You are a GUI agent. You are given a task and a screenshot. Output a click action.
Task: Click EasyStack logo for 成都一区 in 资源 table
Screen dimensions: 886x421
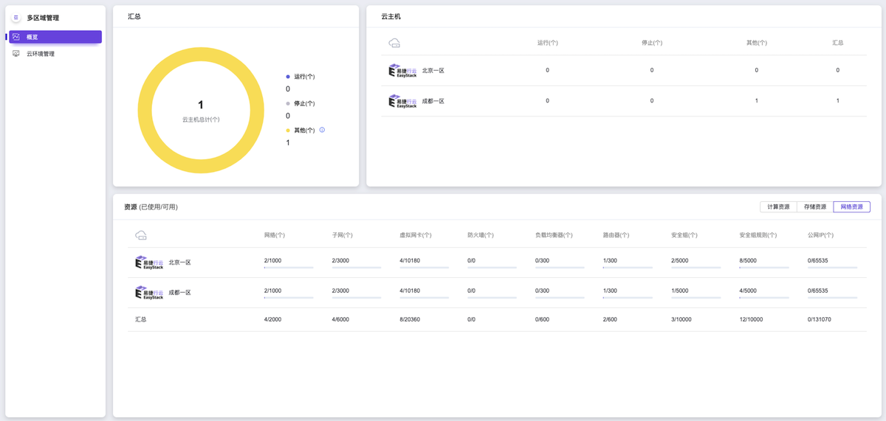click(x=149, y=293)
